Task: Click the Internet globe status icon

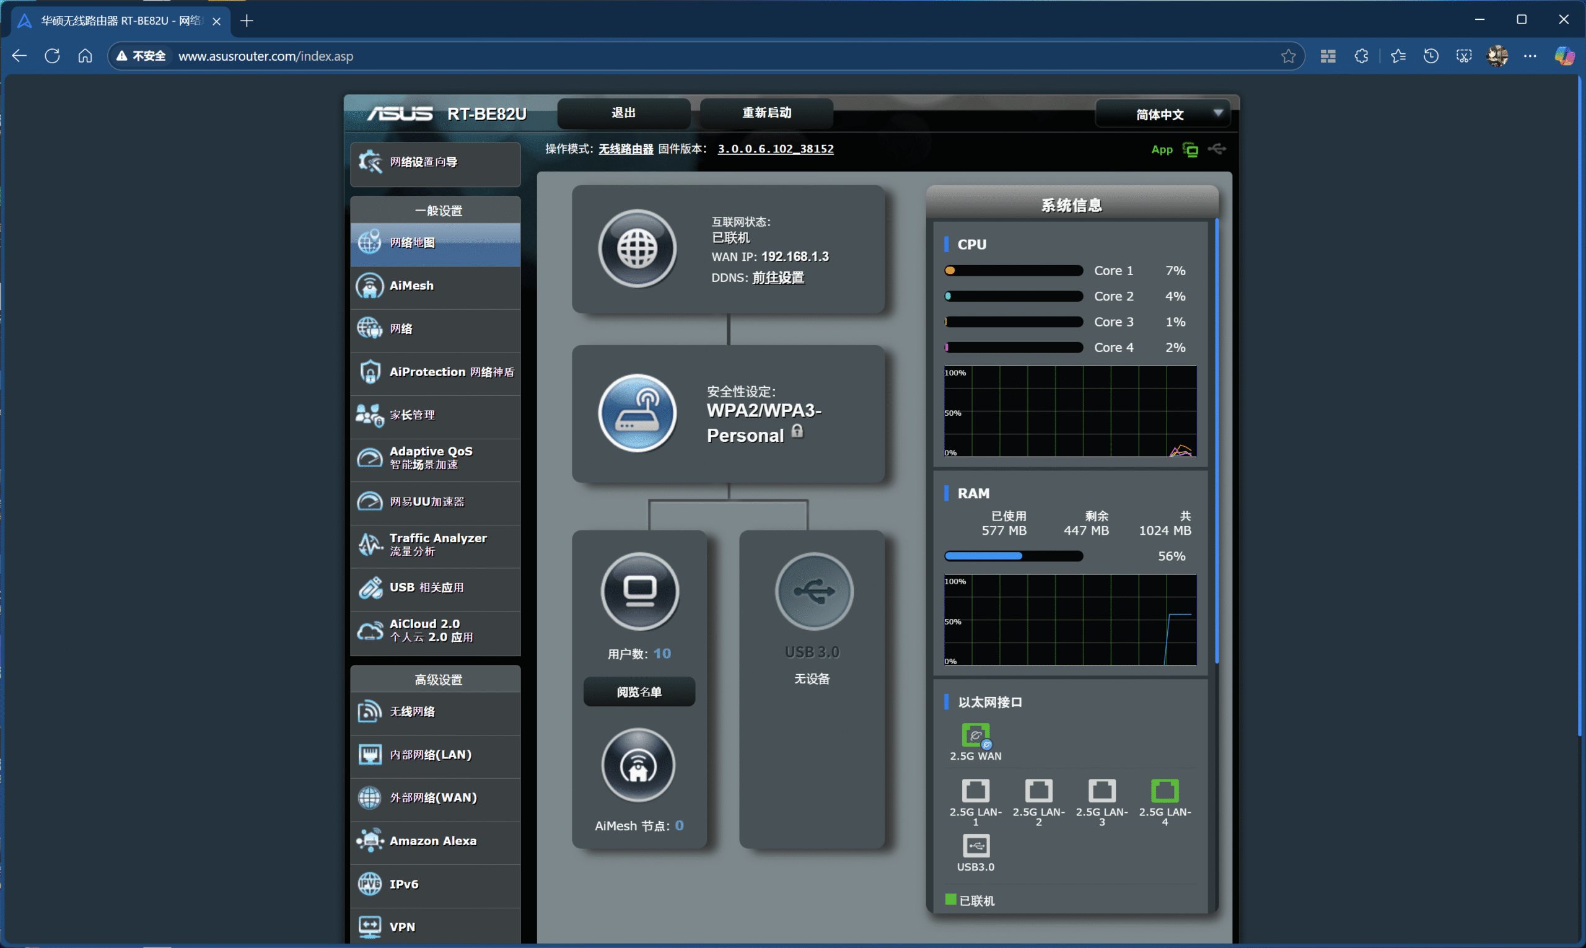Action: pos(637,248)
